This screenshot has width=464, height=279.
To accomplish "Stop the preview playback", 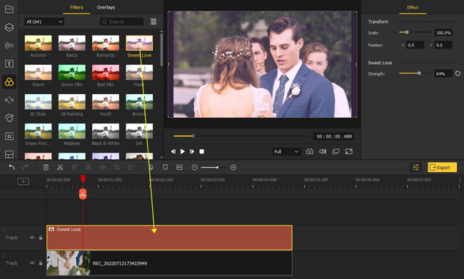I will 201,151.
